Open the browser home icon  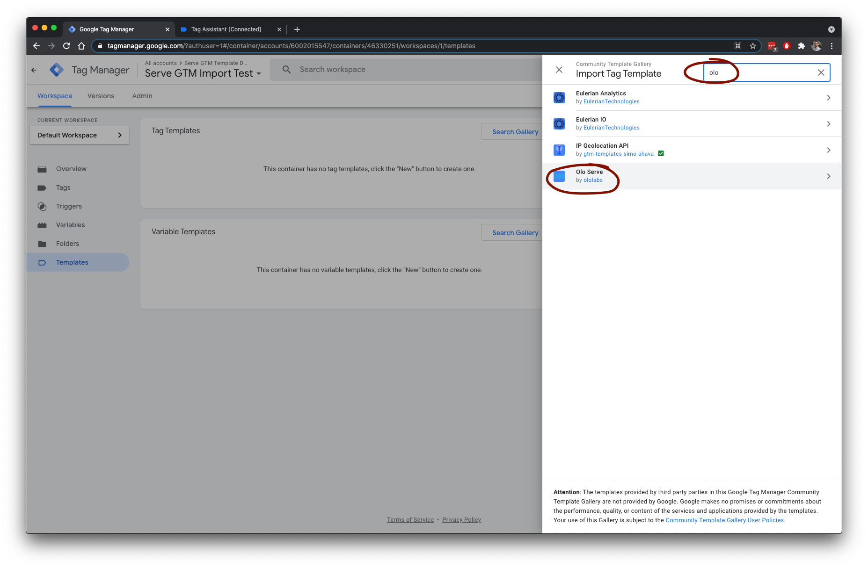81,46
